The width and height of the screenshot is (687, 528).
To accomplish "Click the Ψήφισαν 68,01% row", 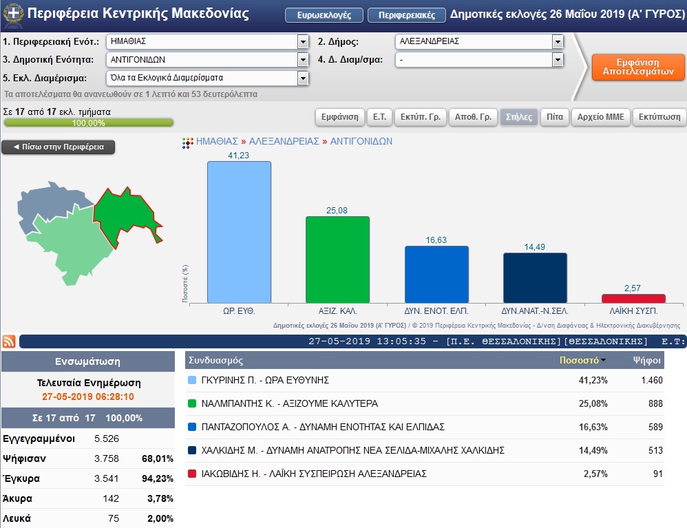I will tap(88, 458).
